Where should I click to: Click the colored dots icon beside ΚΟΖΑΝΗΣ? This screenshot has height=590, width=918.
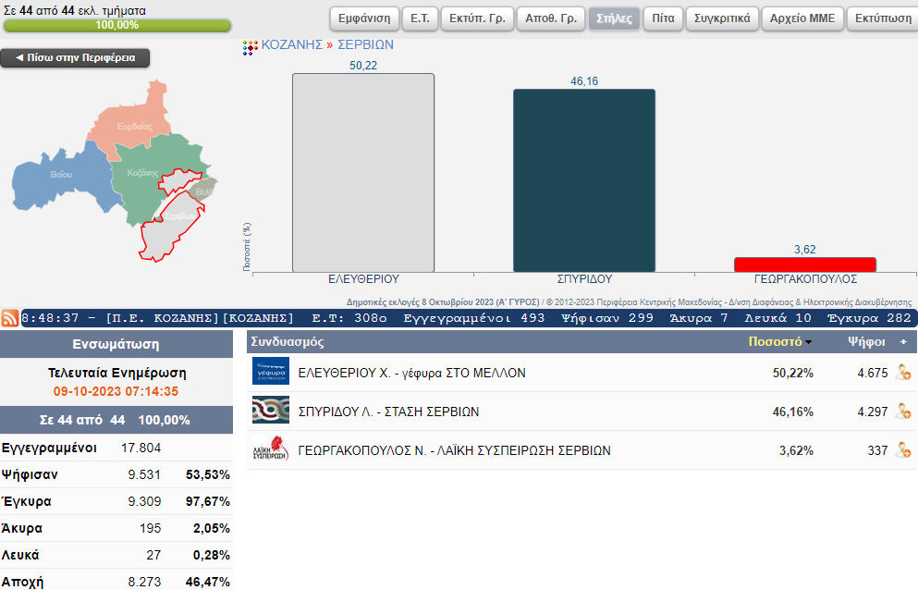point(251,46)
